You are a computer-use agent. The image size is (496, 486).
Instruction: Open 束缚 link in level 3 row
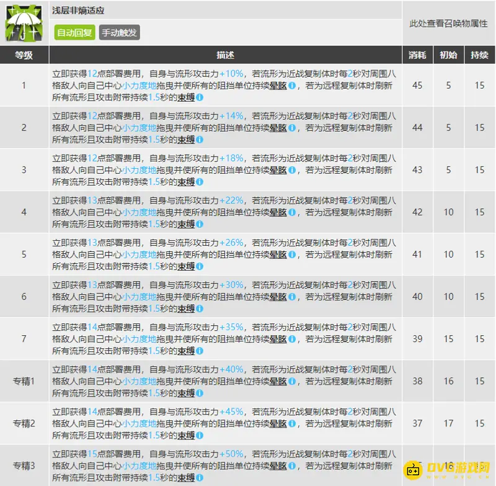[x=186, y=182]
